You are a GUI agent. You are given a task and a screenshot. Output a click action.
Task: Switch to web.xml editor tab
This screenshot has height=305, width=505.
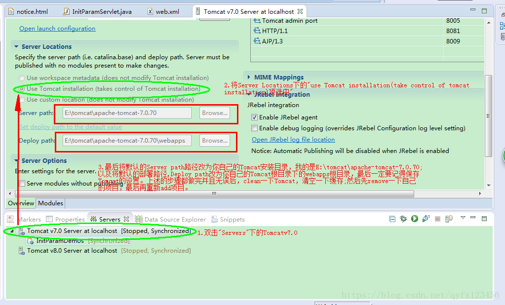click(163, 11)
